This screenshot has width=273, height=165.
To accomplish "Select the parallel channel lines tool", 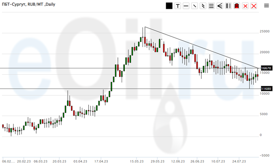I will point(203,6).
